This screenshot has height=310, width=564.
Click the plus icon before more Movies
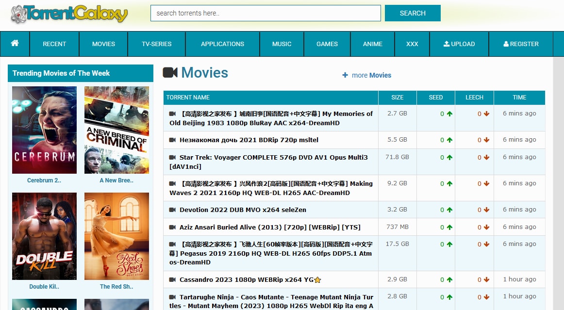click(345, 75)
